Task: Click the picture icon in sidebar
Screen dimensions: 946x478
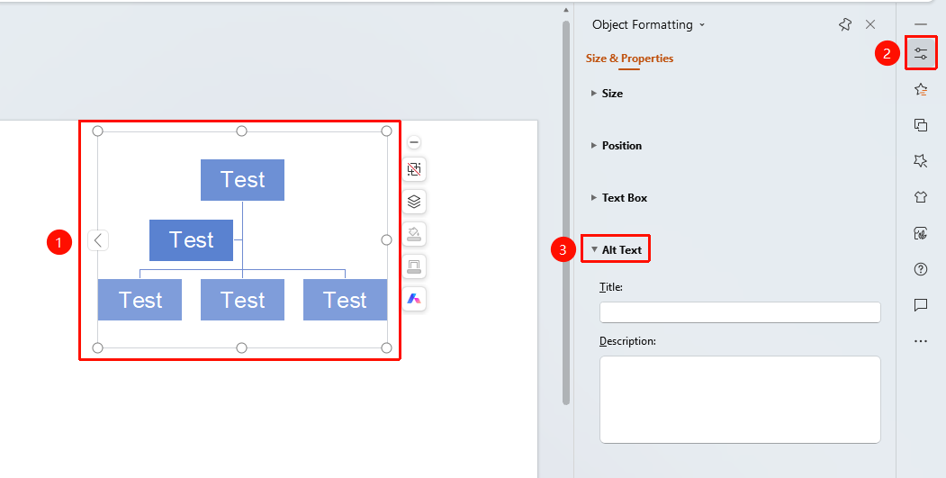Action: click(921, 233)
